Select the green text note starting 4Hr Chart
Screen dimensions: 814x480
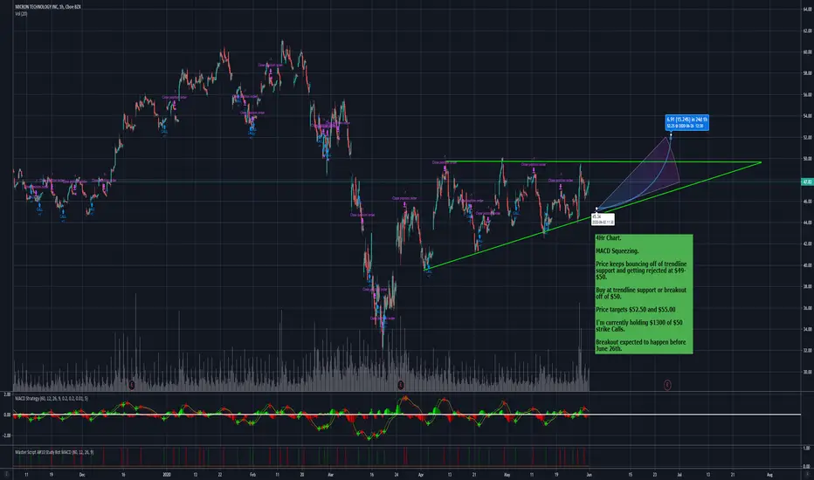tap(644, 294)
